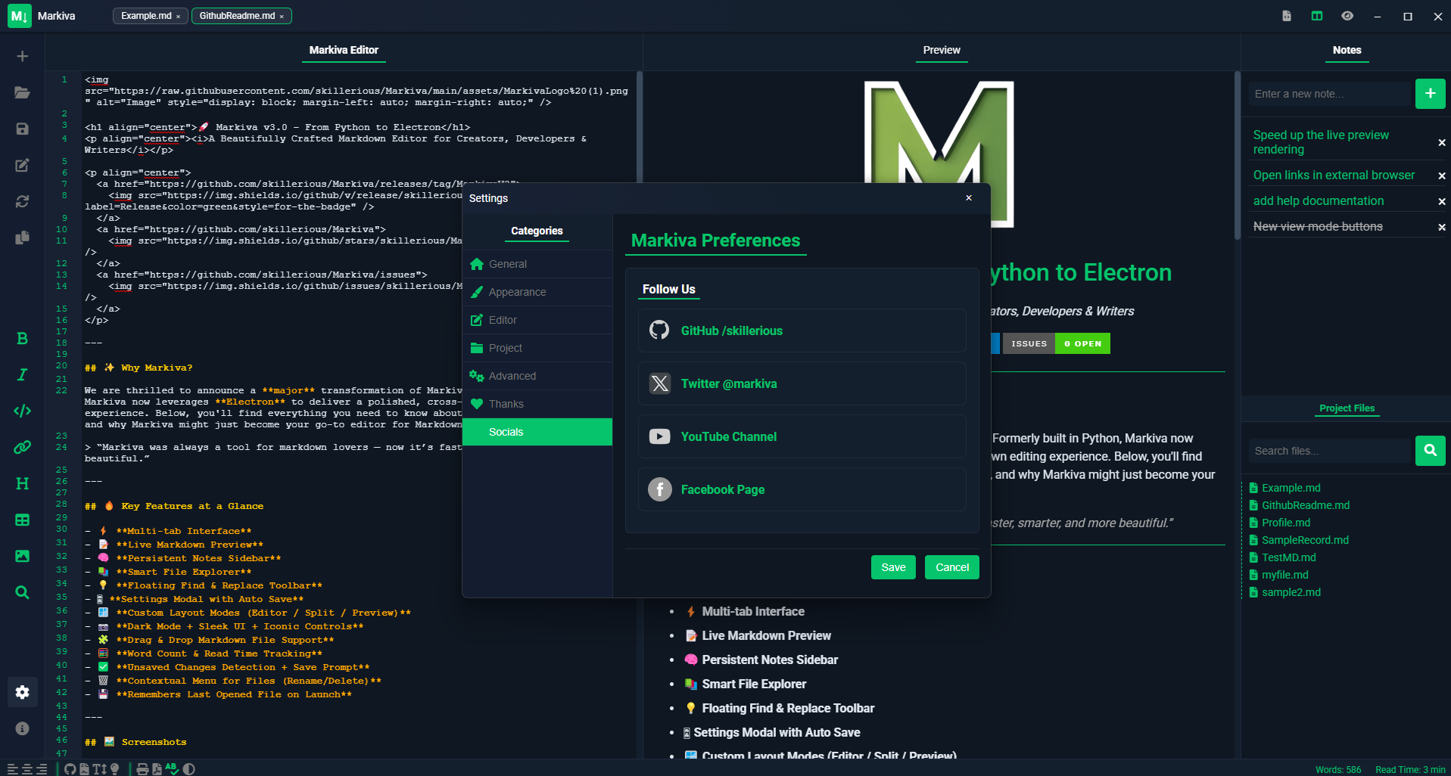
Task: Toggle contrast theme icon in status bar
Action: click(x=189, y=769)
